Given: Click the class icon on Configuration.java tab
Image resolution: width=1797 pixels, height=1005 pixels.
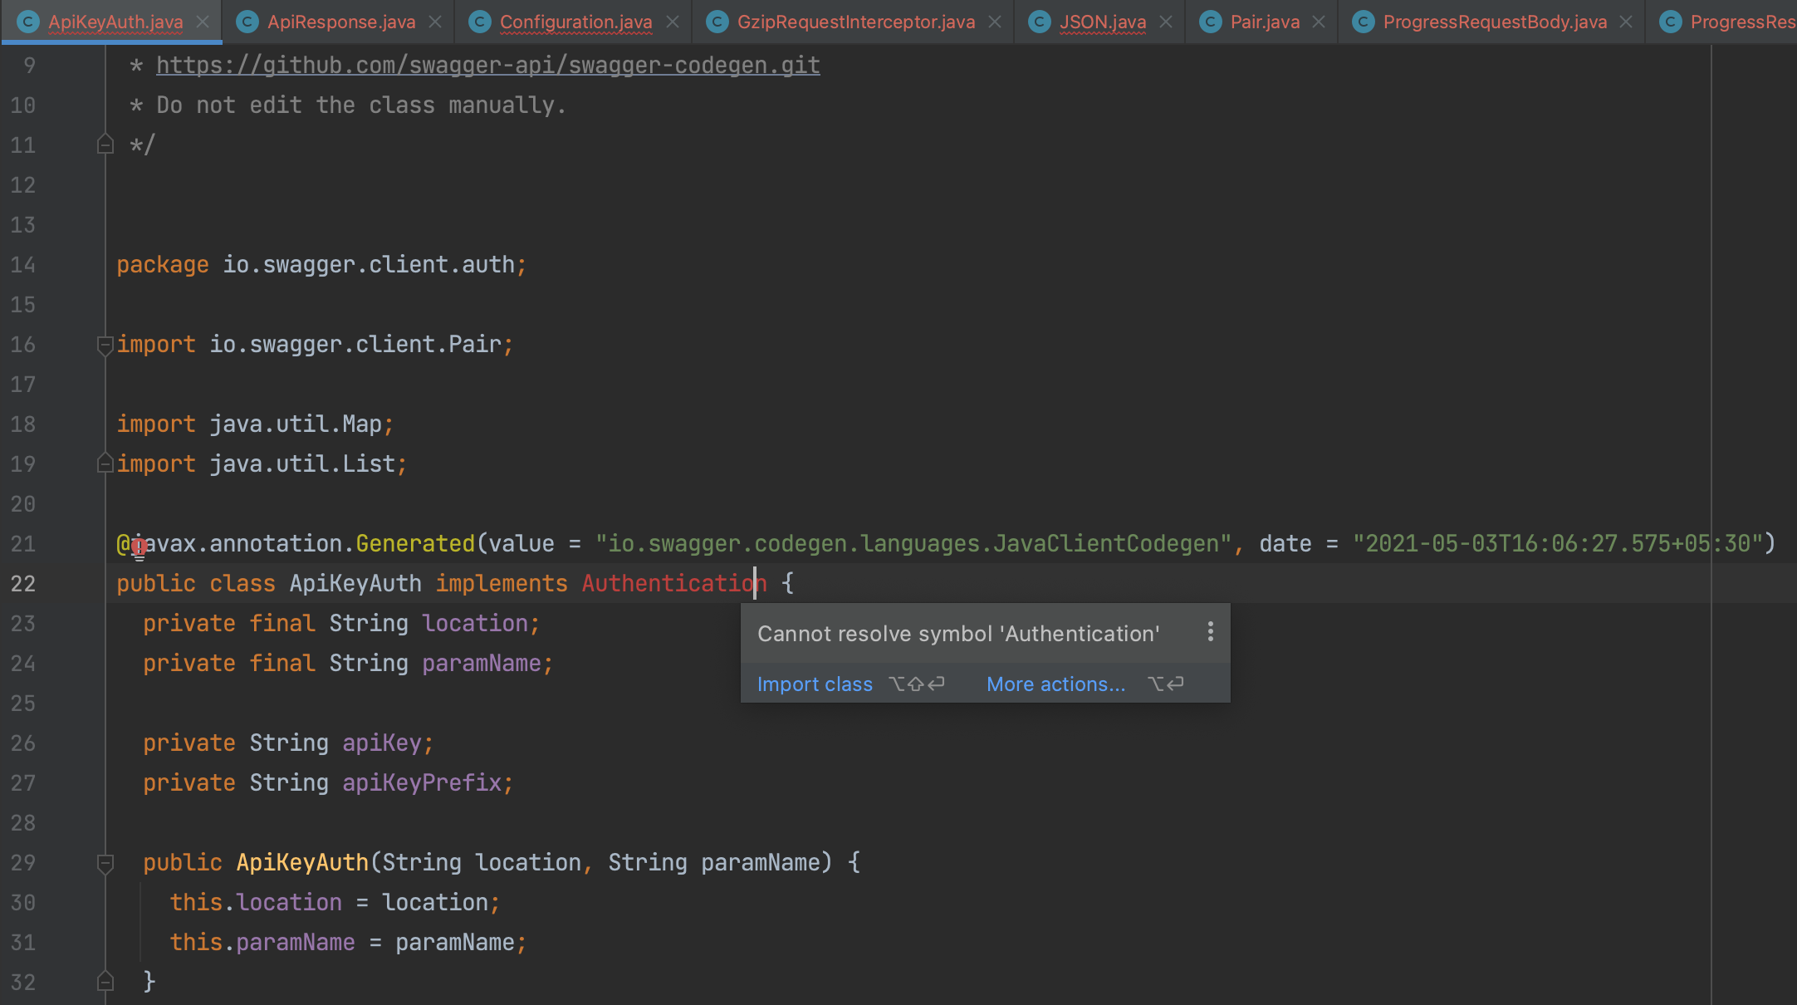Looking at the screenshot, I should tap(480, 22).
